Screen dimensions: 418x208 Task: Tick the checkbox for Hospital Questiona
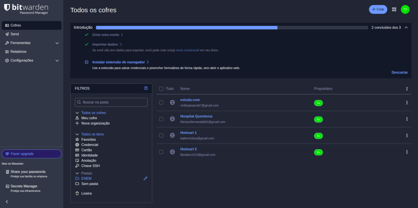click(x=161, y=119)
